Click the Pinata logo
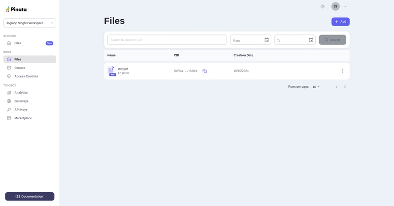The width and height of the screenshot is (394, 206). [x=16, y=9]
